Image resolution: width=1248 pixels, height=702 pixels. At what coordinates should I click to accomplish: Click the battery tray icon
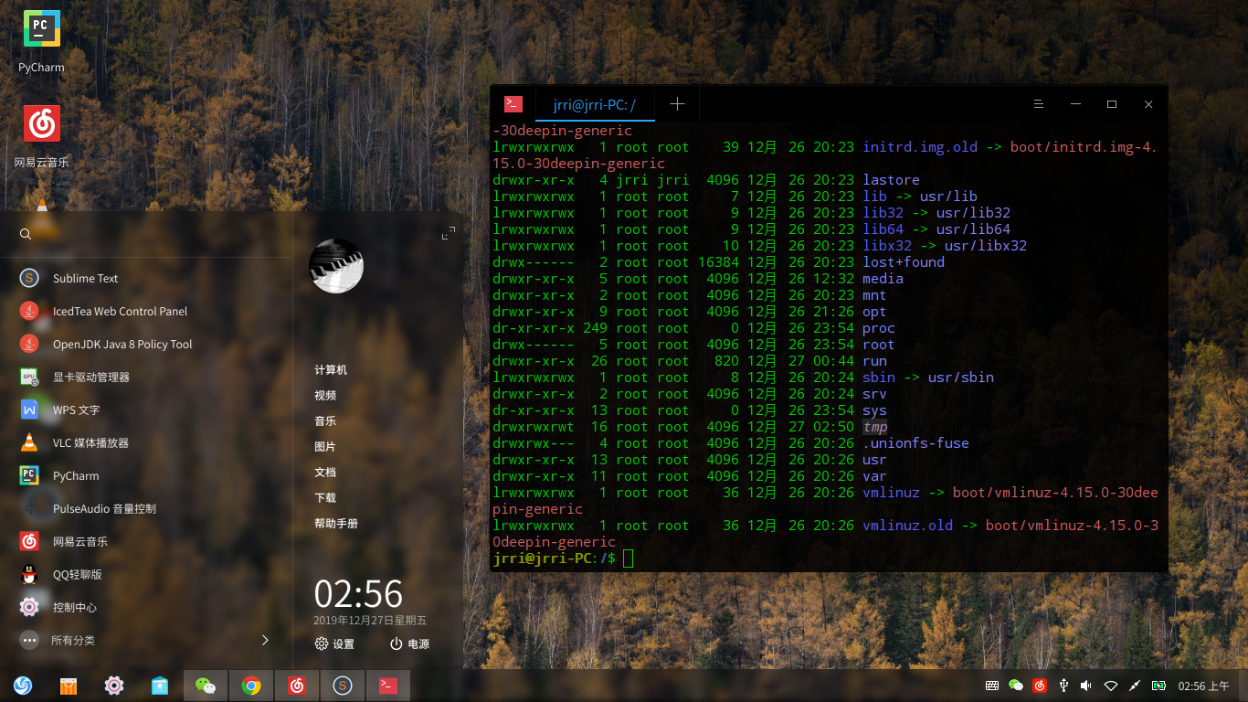pos(1158,686)
